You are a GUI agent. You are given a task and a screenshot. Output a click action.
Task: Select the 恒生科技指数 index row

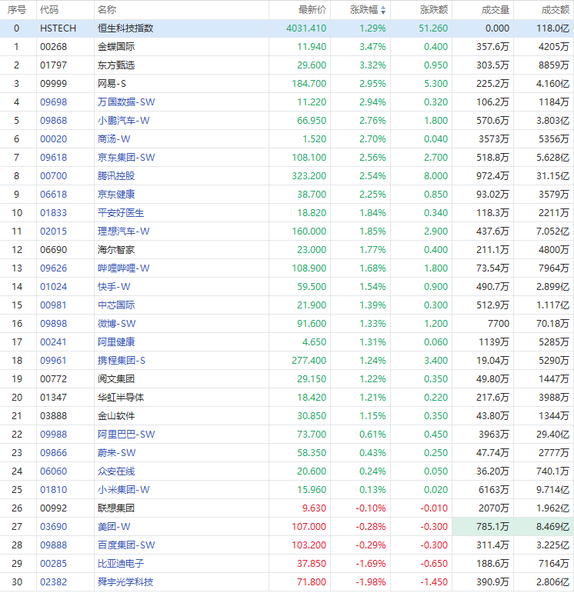coord(287,28)
